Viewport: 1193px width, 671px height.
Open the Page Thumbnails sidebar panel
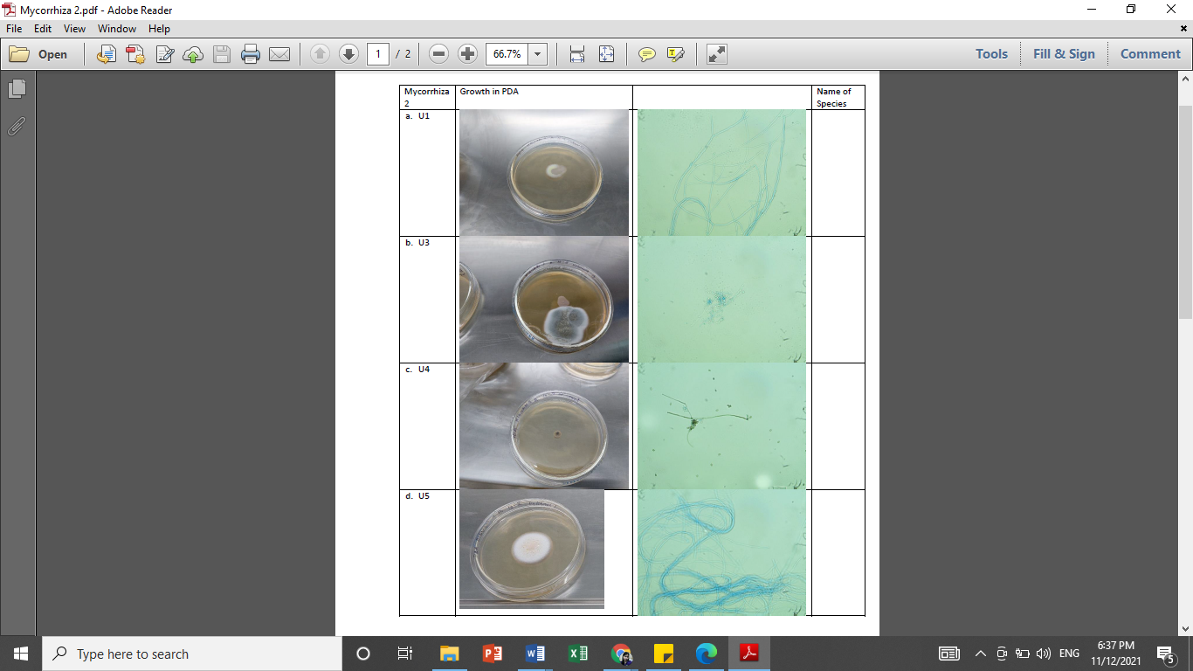(x=17, y=88)
